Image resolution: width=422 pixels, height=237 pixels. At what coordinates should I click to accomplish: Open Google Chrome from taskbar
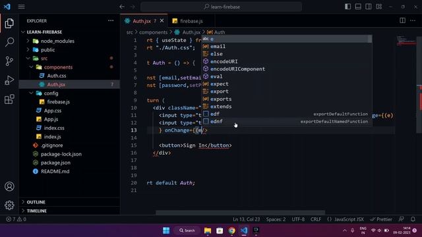coord(231,230)
